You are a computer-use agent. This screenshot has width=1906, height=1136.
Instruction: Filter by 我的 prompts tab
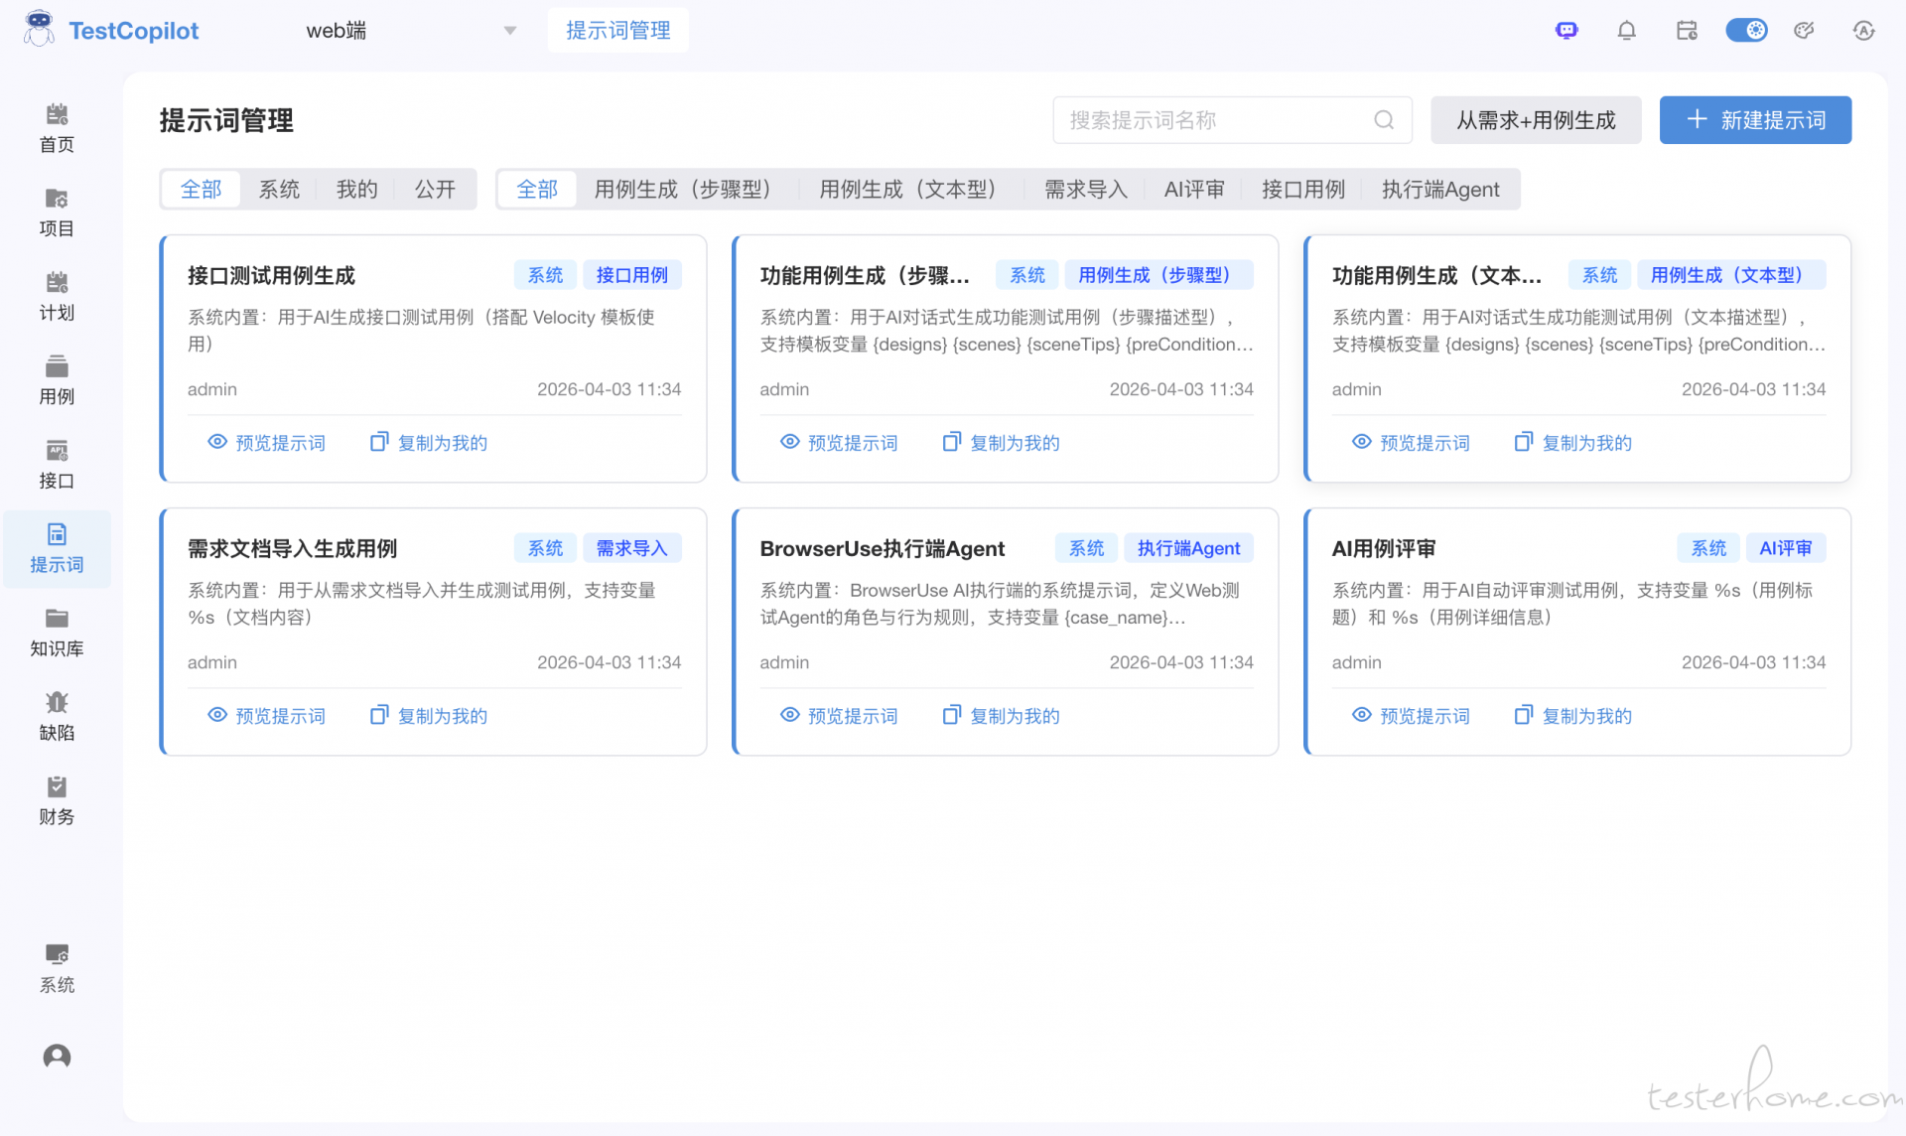click(x=356, y=190)
